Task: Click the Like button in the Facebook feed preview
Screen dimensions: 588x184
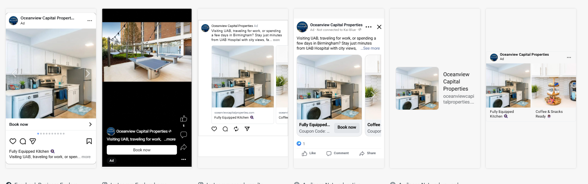Action: click(x=309, y=153)
